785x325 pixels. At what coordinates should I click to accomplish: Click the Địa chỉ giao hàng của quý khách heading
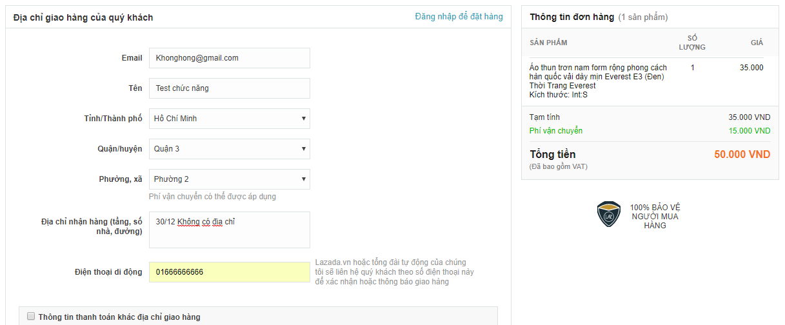click(83, 17)
